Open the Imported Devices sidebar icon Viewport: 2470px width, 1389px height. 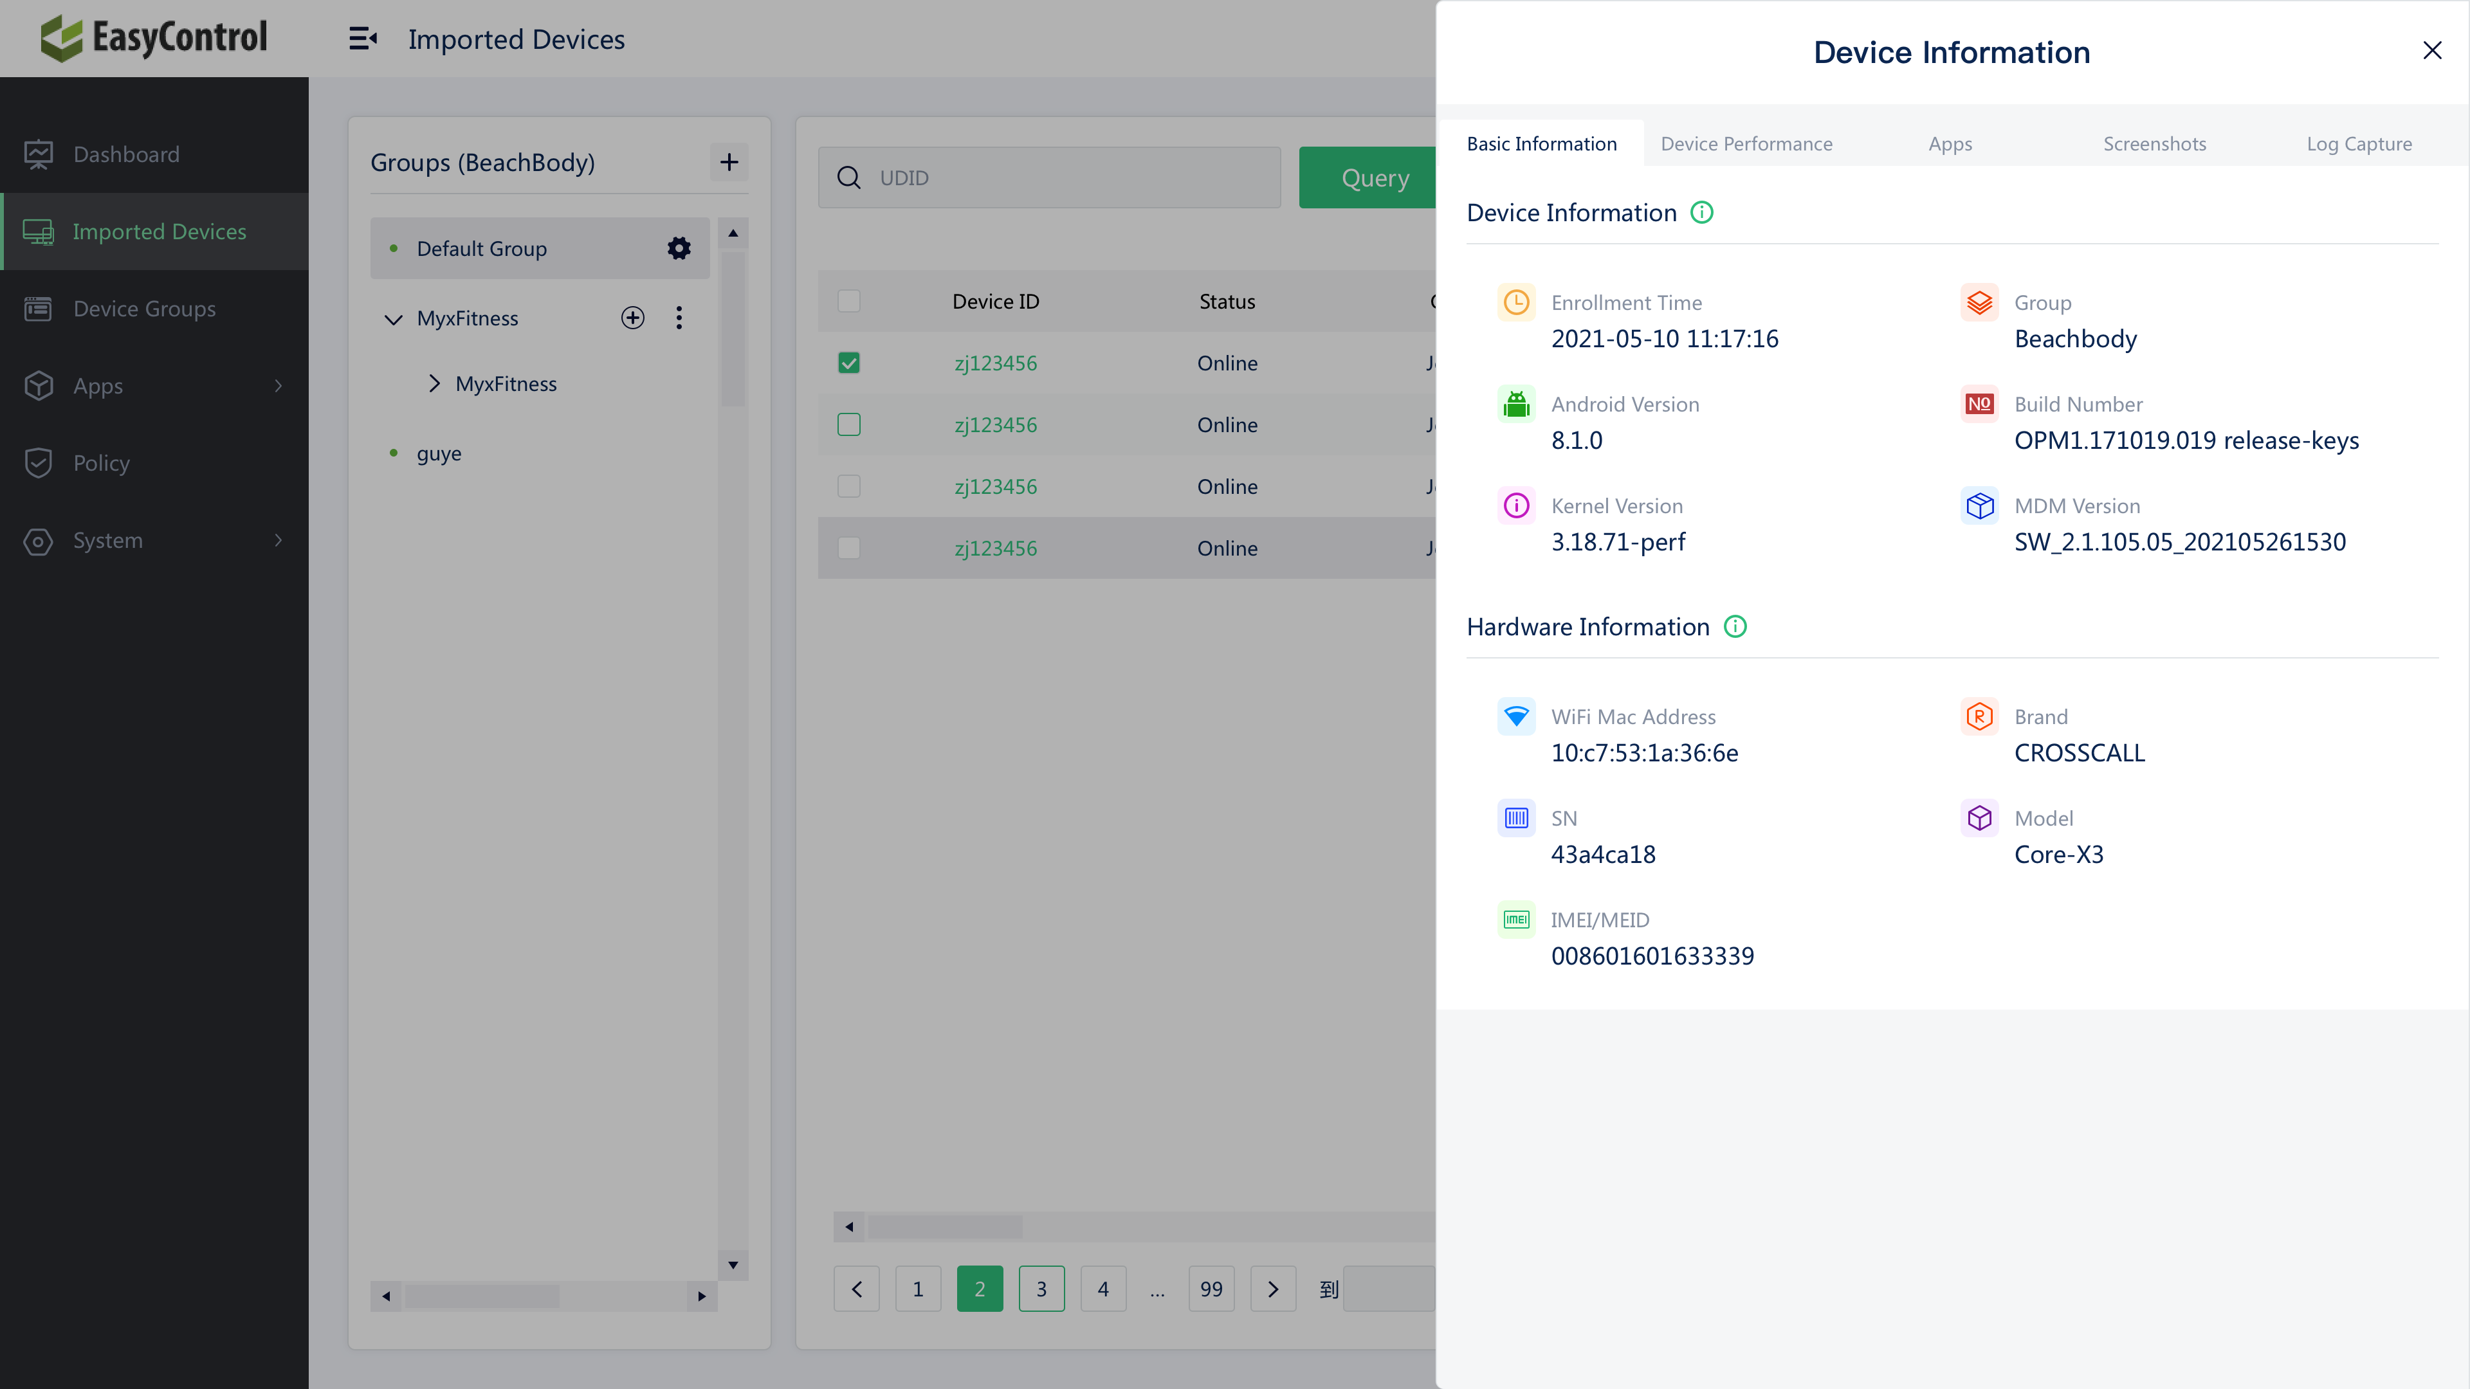click(39, 231)
